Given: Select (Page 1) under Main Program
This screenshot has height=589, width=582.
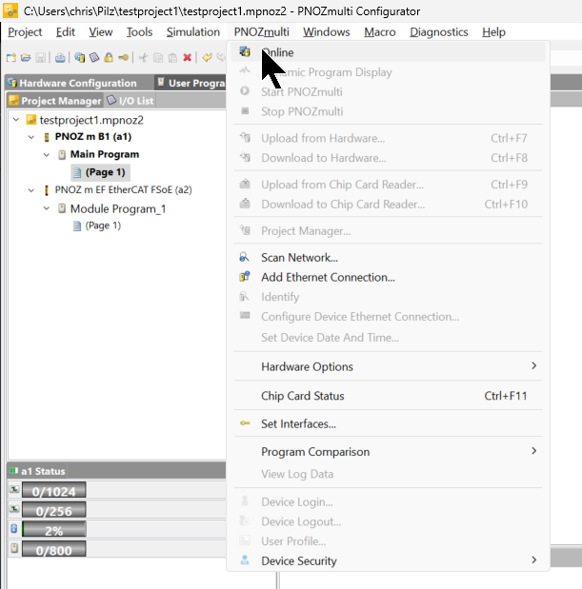Looking at the screenshot, I should (x=100, y=172).
